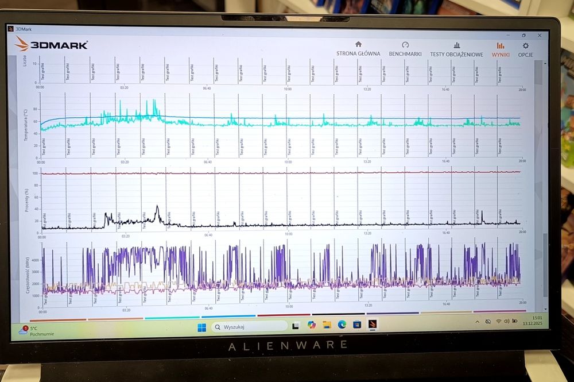Click 16:40 time label under frequency chart

click(446, 304)
